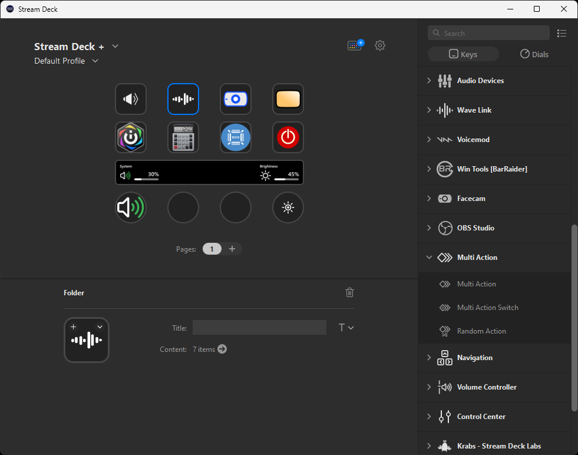
Task: Open preferences with the gear icon
Action: (380, 45)
